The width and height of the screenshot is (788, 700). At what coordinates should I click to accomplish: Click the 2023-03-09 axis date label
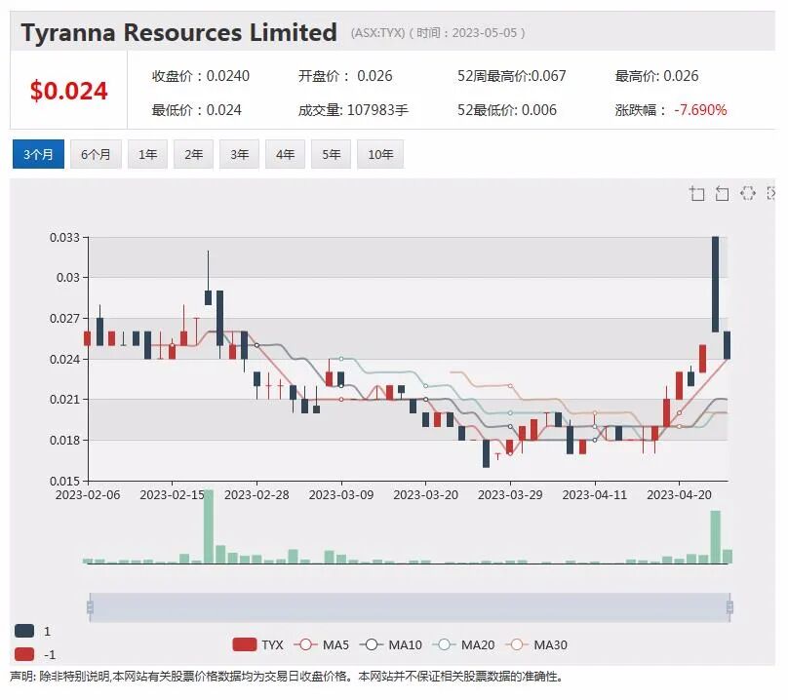click(x=341, y=495)
